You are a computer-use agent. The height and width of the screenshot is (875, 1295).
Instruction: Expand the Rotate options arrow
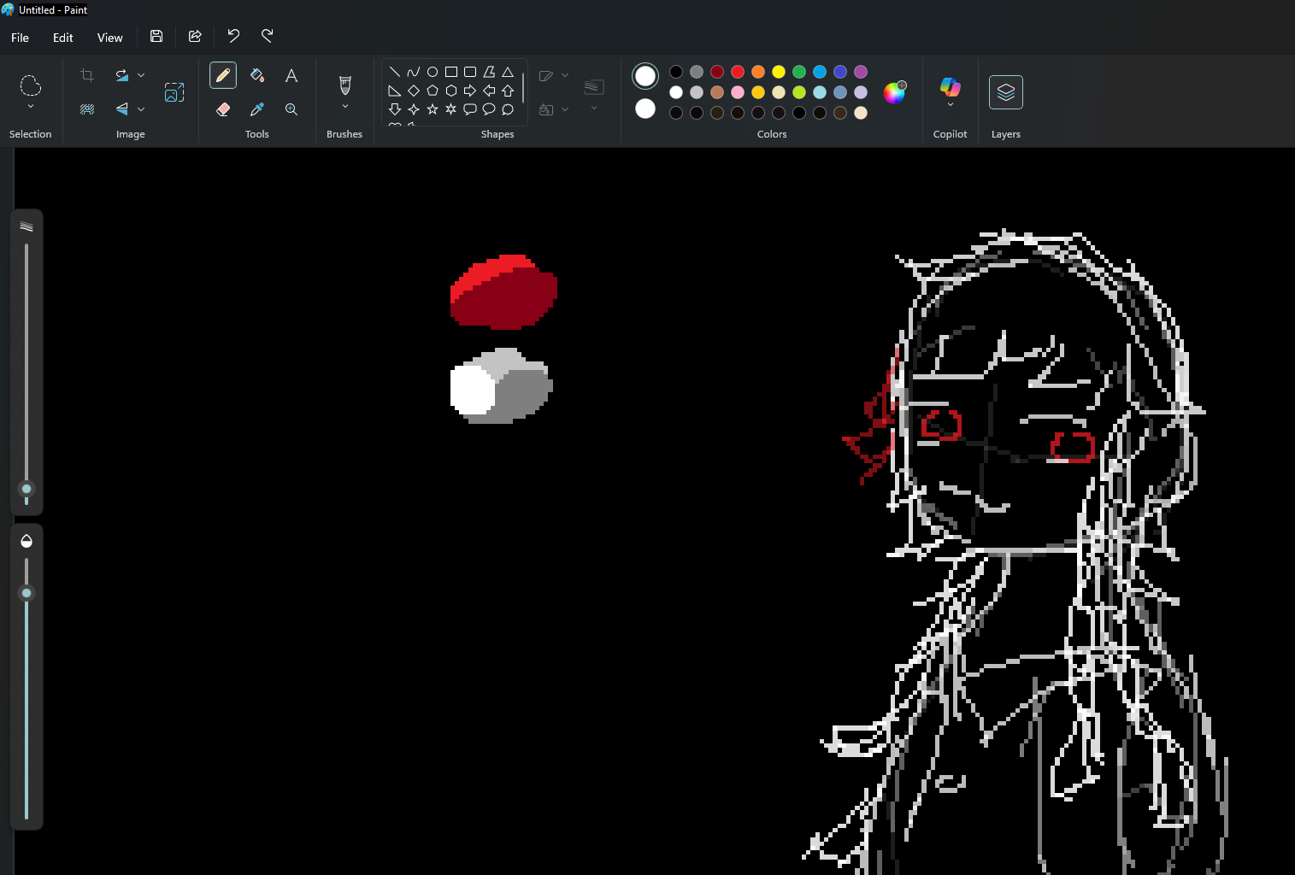(141, 75)
